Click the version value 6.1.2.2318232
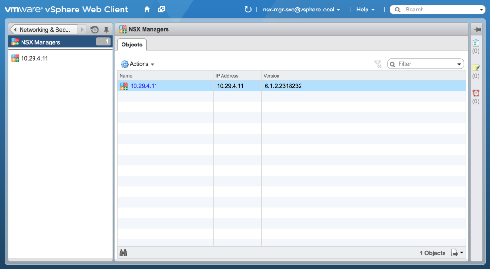490x269 pixels. 283,86
